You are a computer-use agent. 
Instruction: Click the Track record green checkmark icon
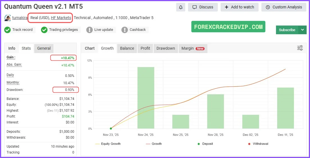[8, 30]
